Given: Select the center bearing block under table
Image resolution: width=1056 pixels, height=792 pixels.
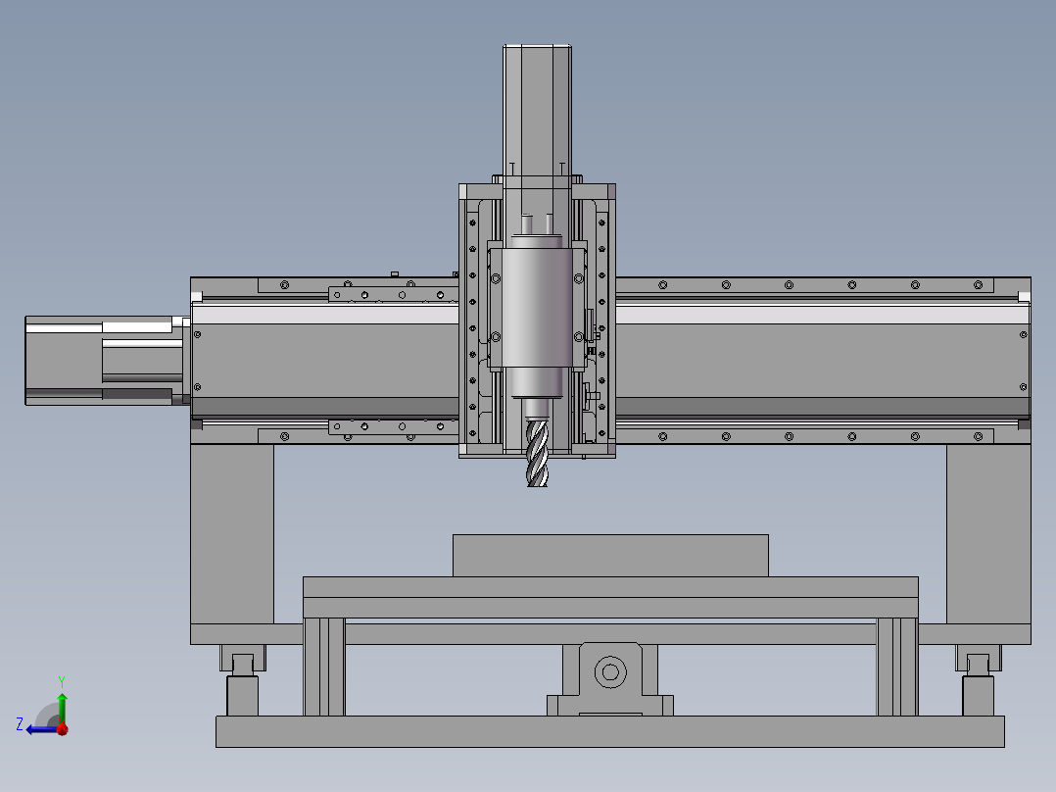Looking at the screenshot, I should click(610, 678).
